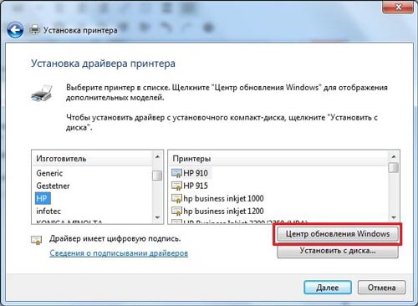Proceed with the Далее button
This screenshot has height=306, width=418.
pos(328,288)
